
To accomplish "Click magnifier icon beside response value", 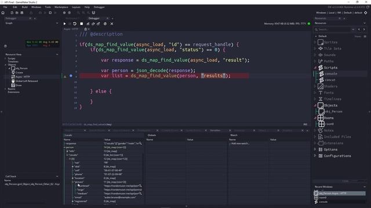I will pos(140,143).
